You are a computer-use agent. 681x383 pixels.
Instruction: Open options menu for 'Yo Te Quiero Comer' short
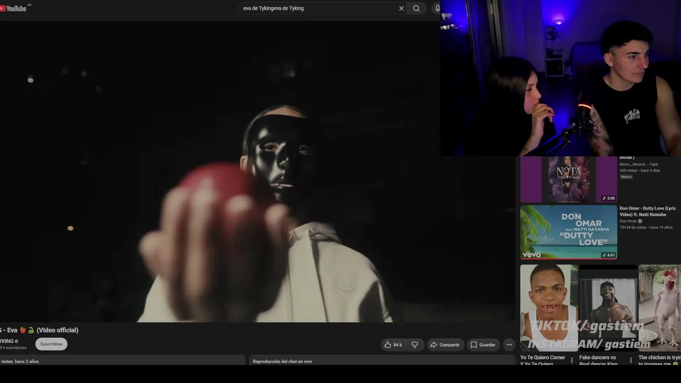pyautogui.click(x=572, y=360)
